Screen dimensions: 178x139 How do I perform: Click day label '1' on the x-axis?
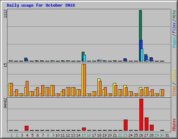(11, 135)
